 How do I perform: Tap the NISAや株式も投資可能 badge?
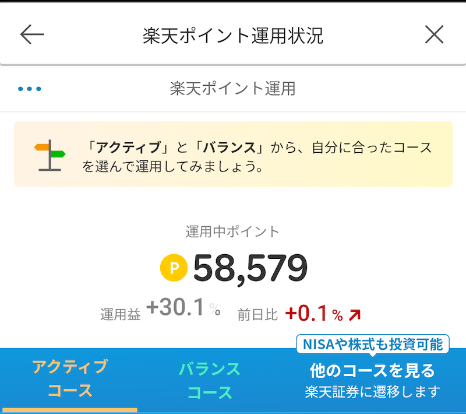(372, 344)
